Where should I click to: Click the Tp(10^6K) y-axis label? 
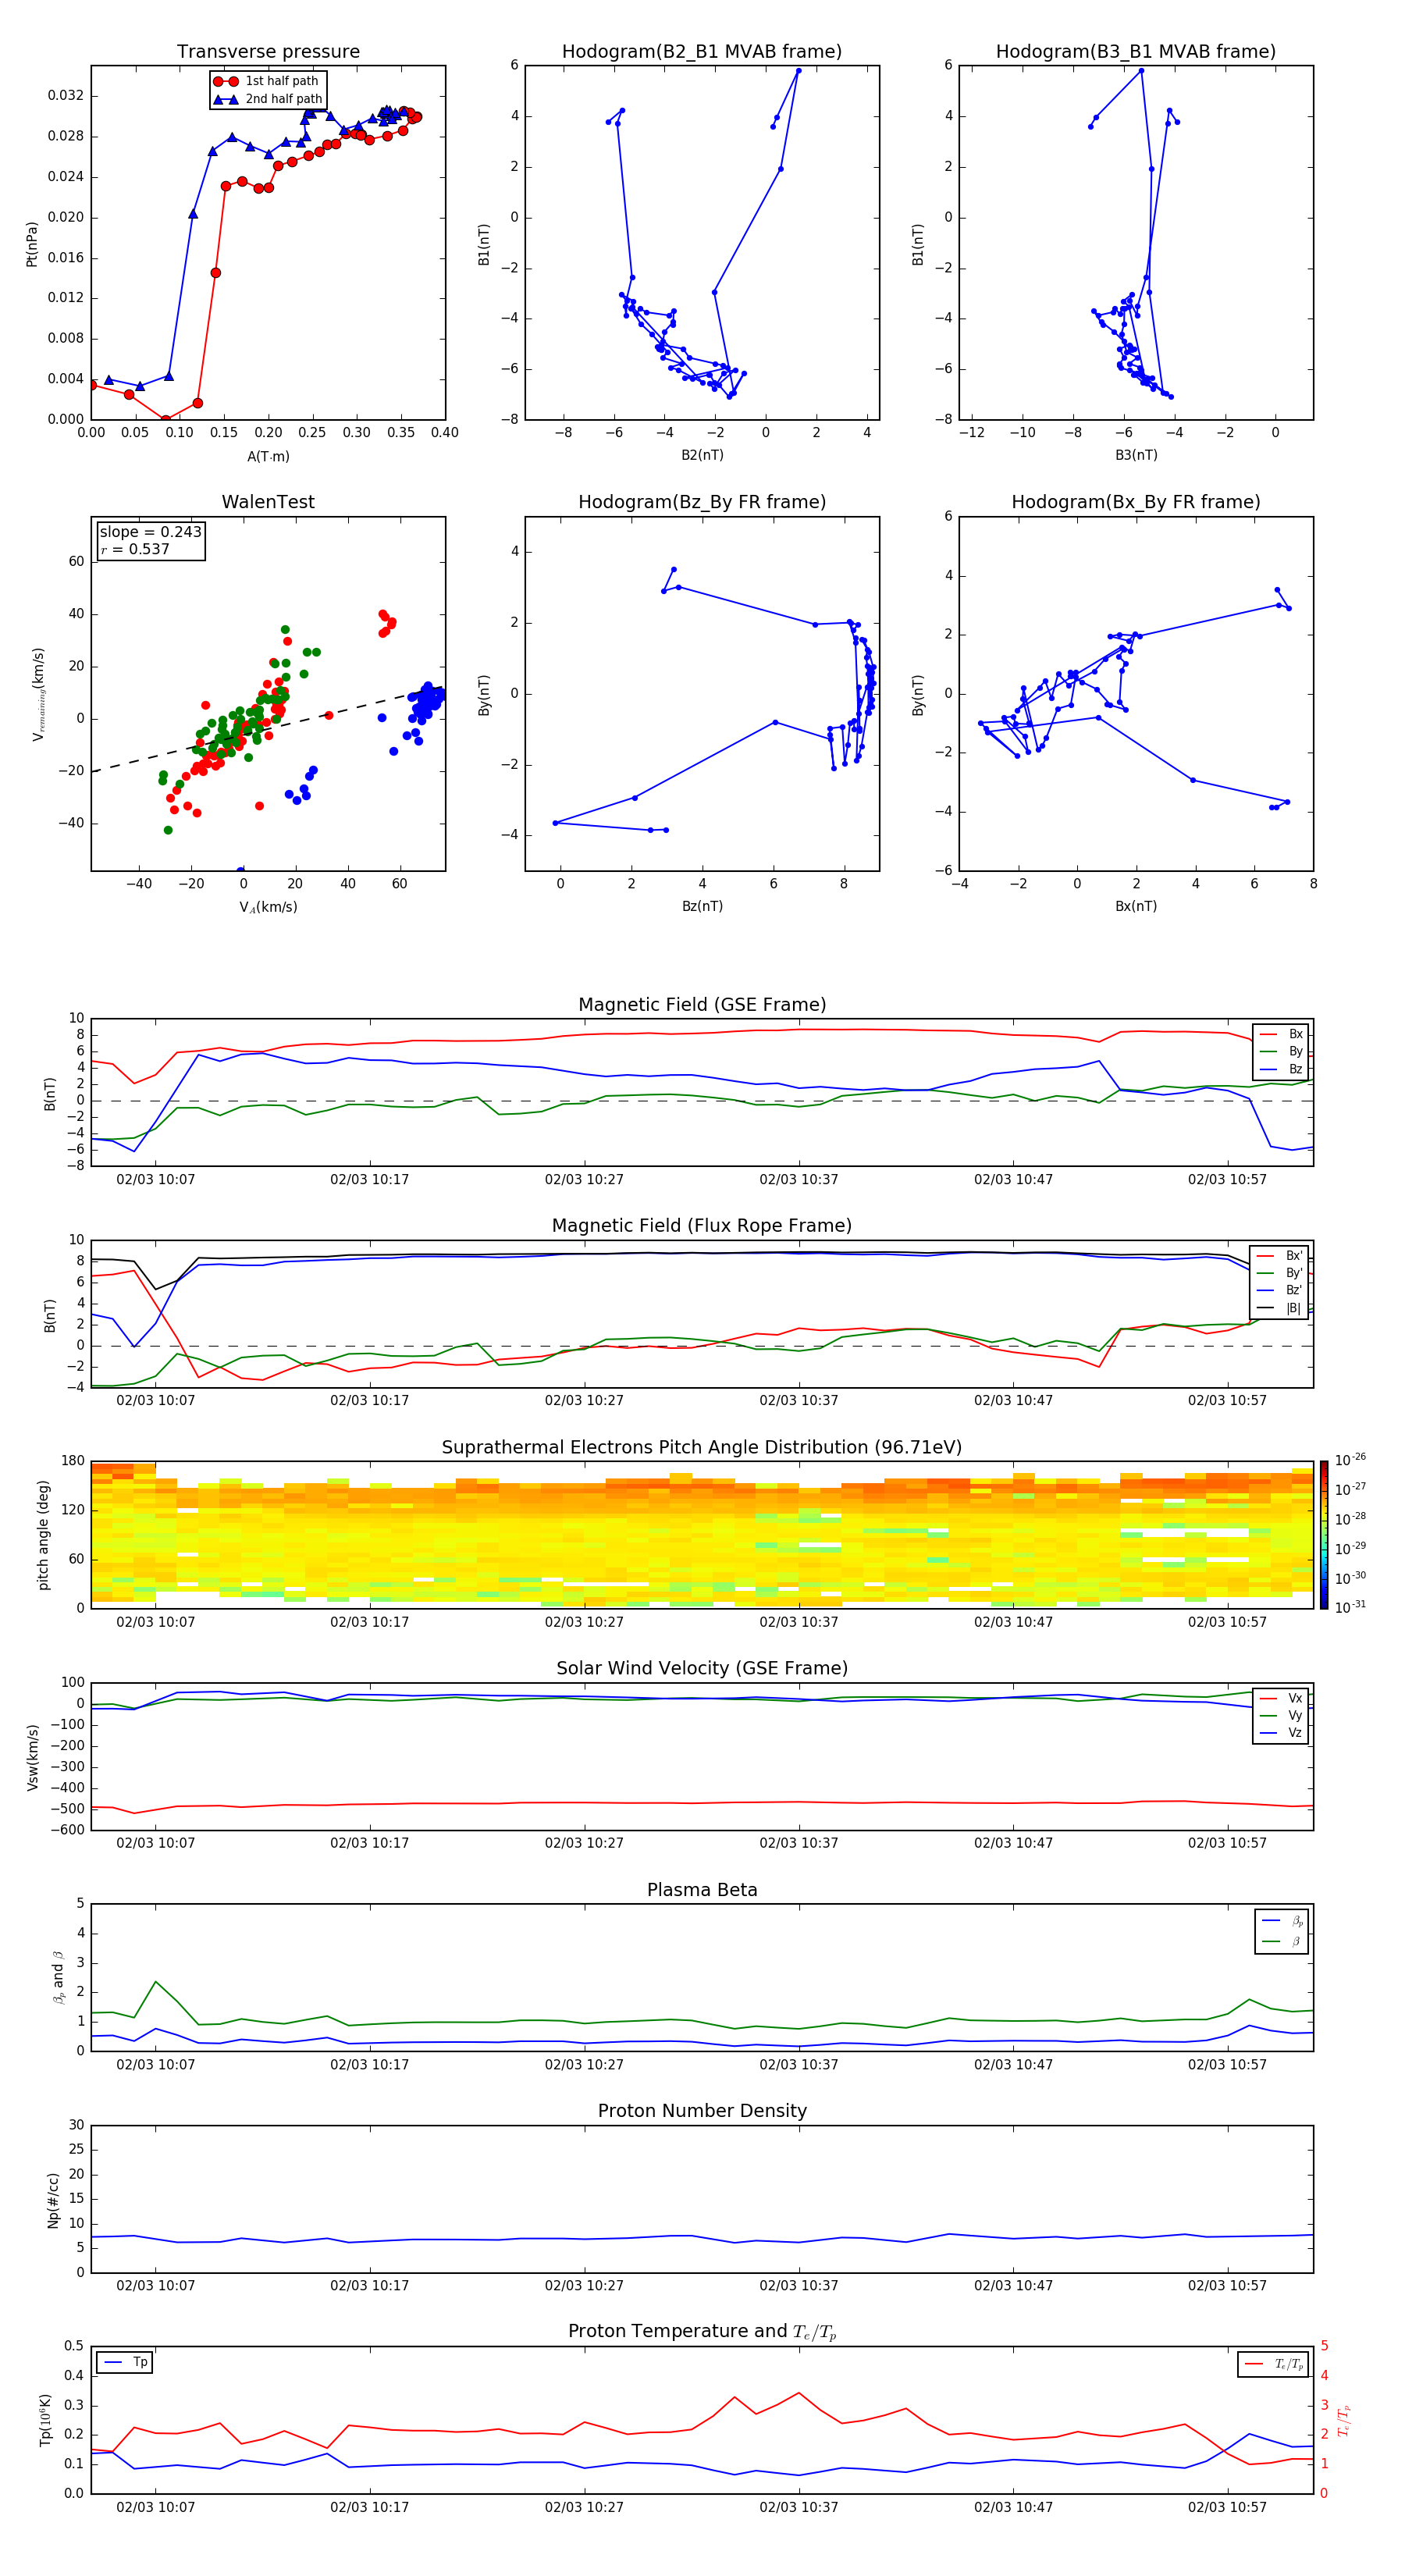tap(45, 2420)
